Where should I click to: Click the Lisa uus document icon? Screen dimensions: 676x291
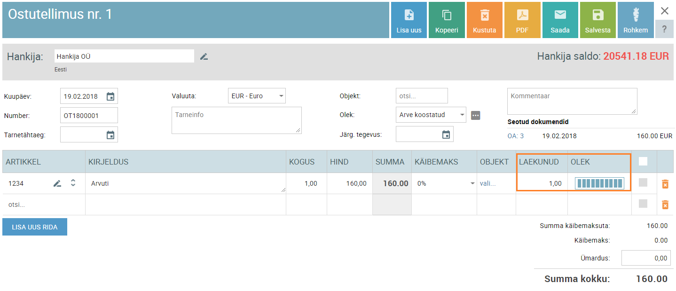click(409, 16)
